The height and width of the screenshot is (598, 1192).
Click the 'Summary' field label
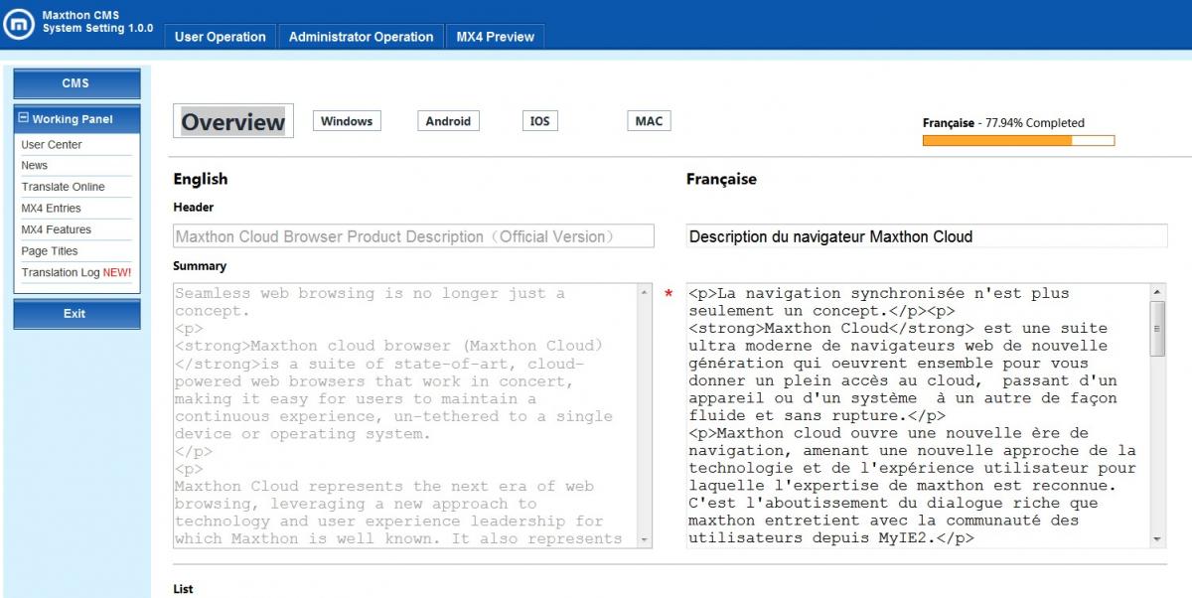[x=200, y=266]
